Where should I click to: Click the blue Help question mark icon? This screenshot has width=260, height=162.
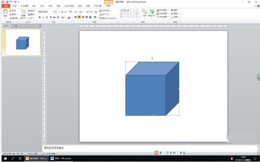pos(258,6)
